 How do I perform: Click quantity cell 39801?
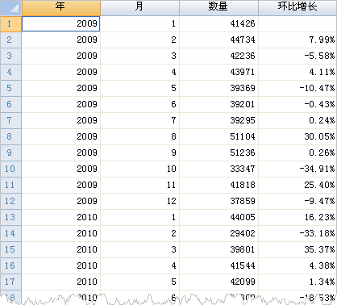218,250
